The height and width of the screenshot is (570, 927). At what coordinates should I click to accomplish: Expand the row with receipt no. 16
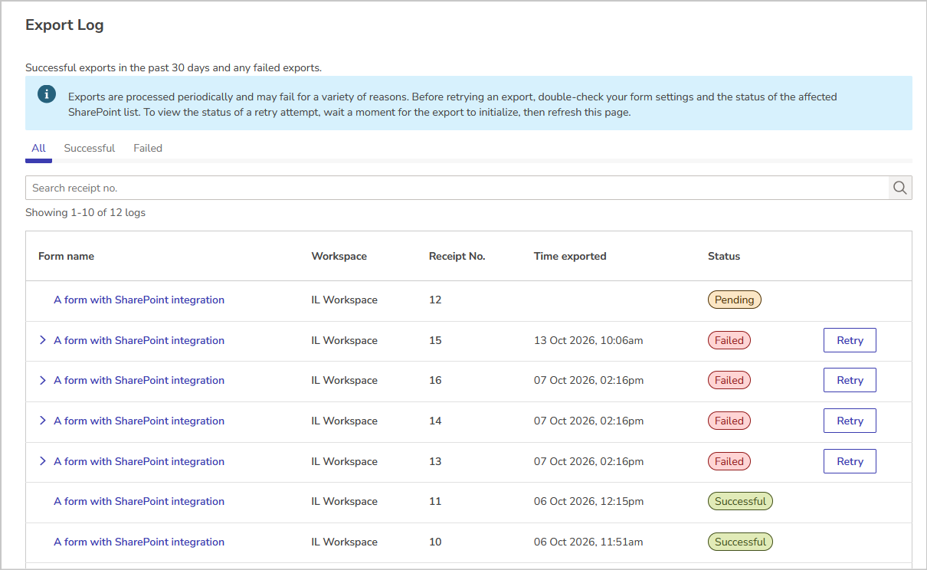43,380
